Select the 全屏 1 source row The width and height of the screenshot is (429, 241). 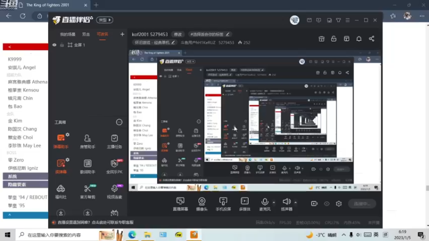(x=88, y=45)
